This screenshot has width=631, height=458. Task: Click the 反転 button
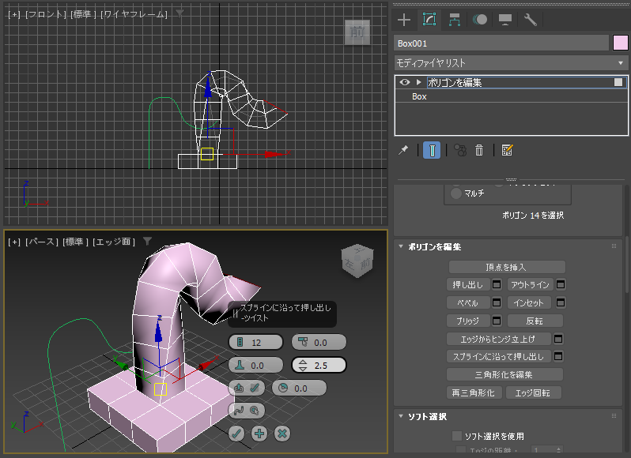pyautogui.click(x=535, y=321)
